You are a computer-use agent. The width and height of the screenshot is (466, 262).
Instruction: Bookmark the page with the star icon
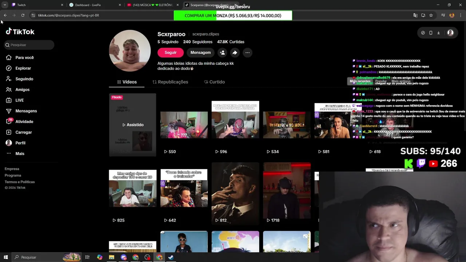431,15
